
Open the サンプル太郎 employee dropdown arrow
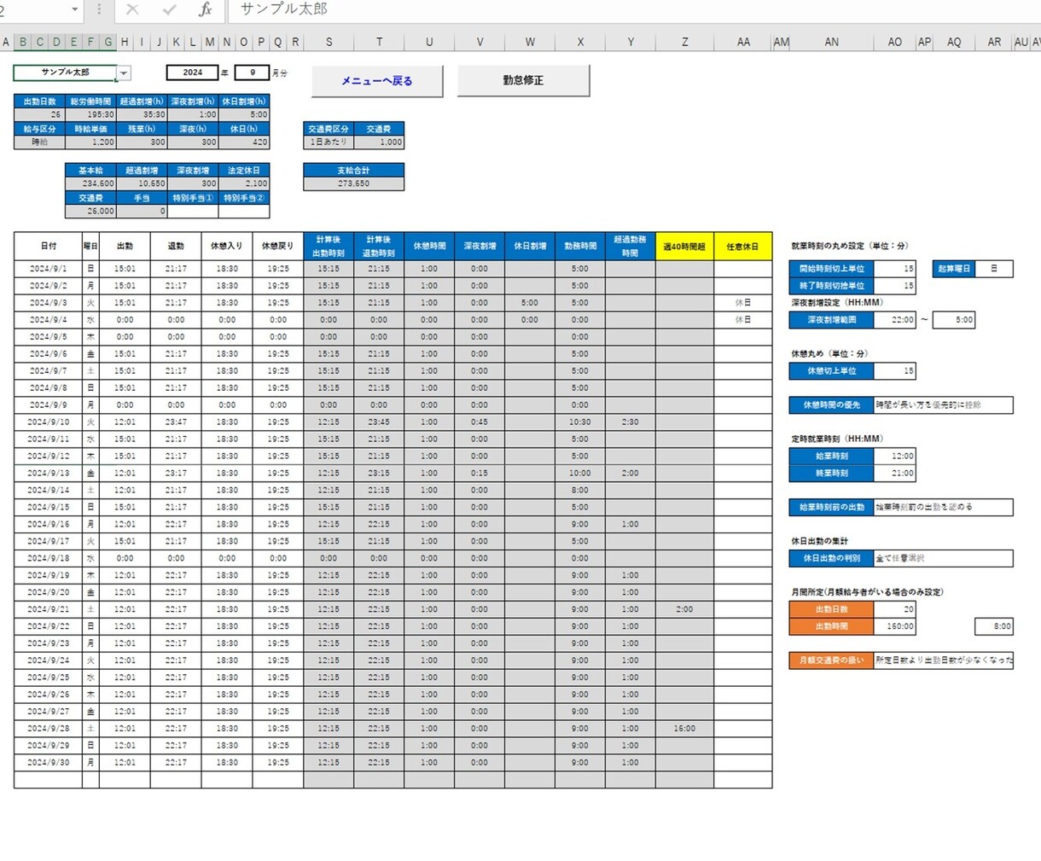click(124, 73)
